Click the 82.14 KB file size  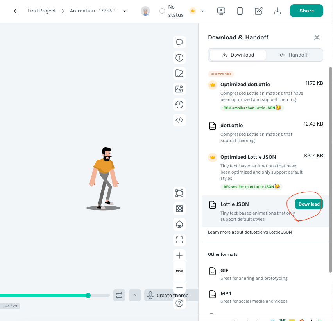(x=313, y=156)
